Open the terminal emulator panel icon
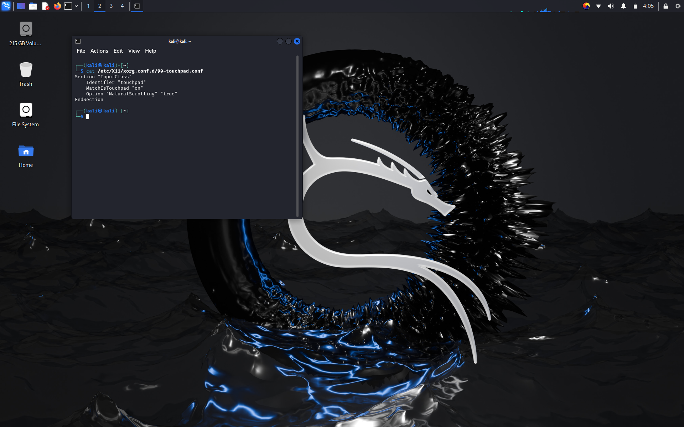684x427 pixels. pyautogui.click(x=68, y=6)
